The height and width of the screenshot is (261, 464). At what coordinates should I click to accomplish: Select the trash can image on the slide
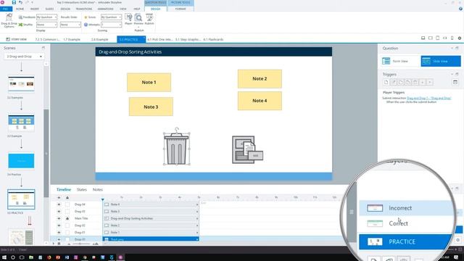(177, 149)
